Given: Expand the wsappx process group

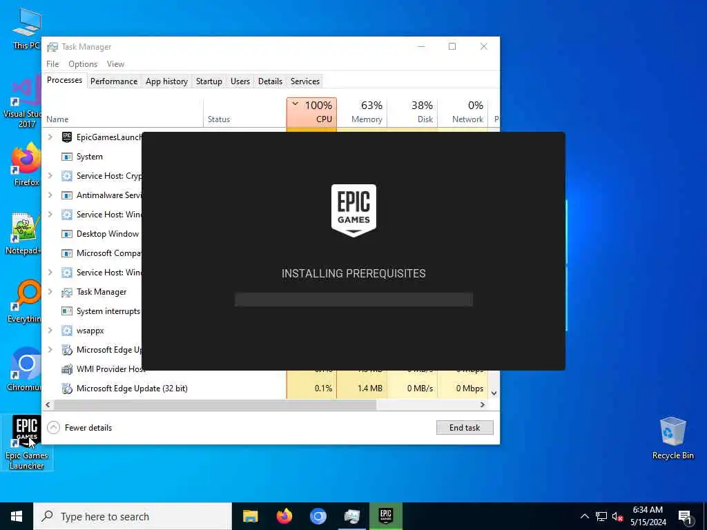Looking at the screenshot, I should coord(50,331).
